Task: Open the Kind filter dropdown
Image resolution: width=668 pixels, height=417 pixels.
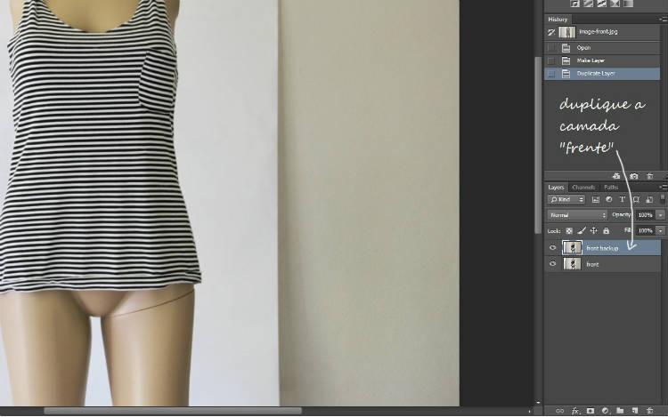Action: click(566, 199)
